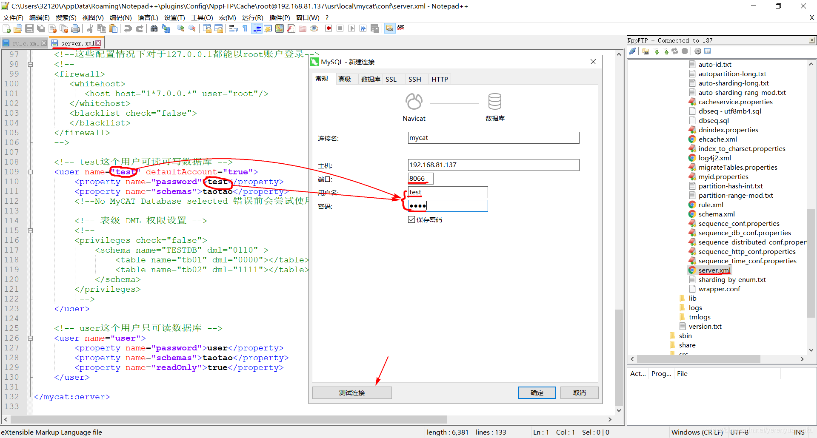Collapse the fold marker at line 109
Image resolution: width=817 pixels, height=438 pixels.
click(31, 172)
